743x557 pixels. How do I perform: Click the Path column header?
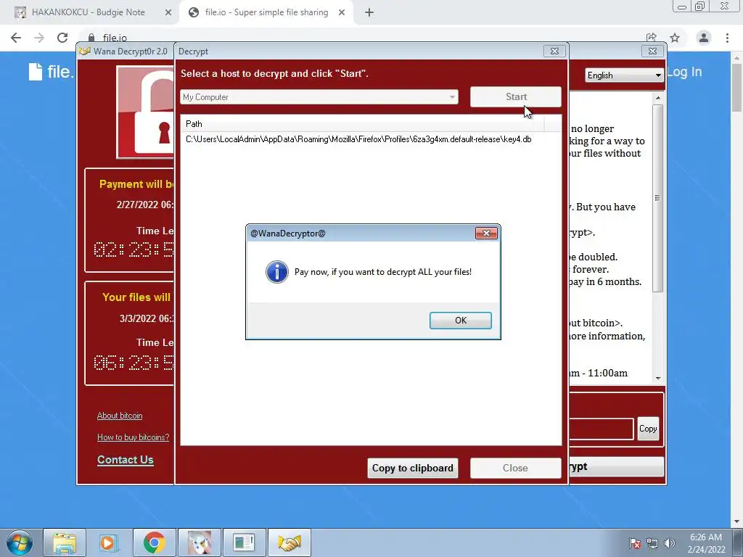coord(363,124)
